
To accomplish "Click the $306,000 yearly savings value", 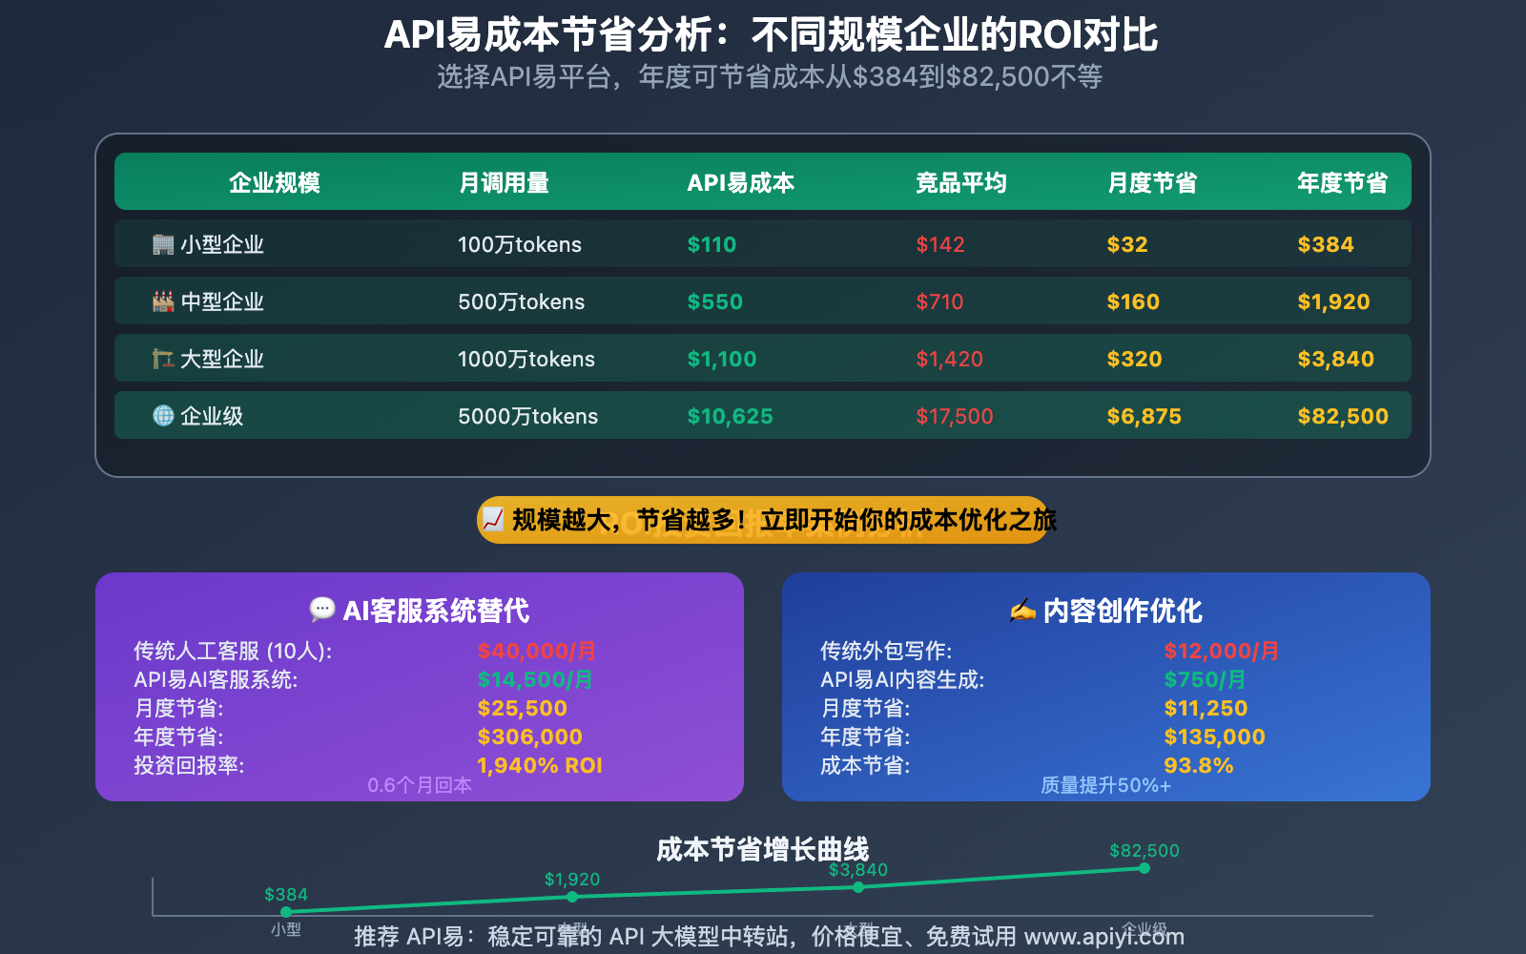I will point(530,736).
